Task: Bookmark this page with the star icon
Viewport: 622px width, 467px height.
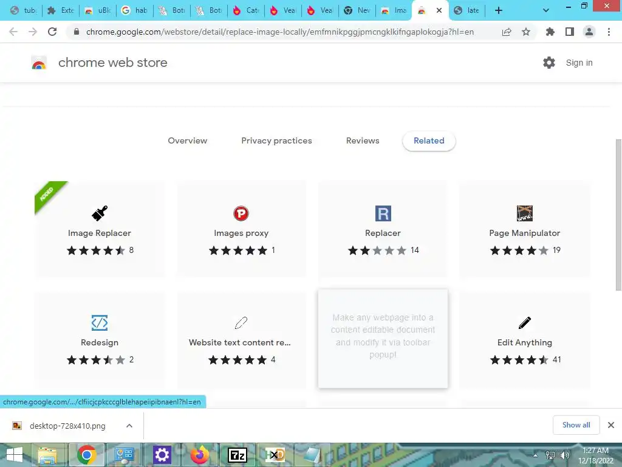Action: tap(526, 32)
